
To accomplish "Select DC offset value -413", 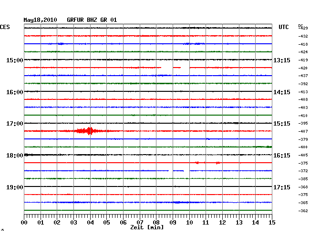I will [x=303, y=92].
